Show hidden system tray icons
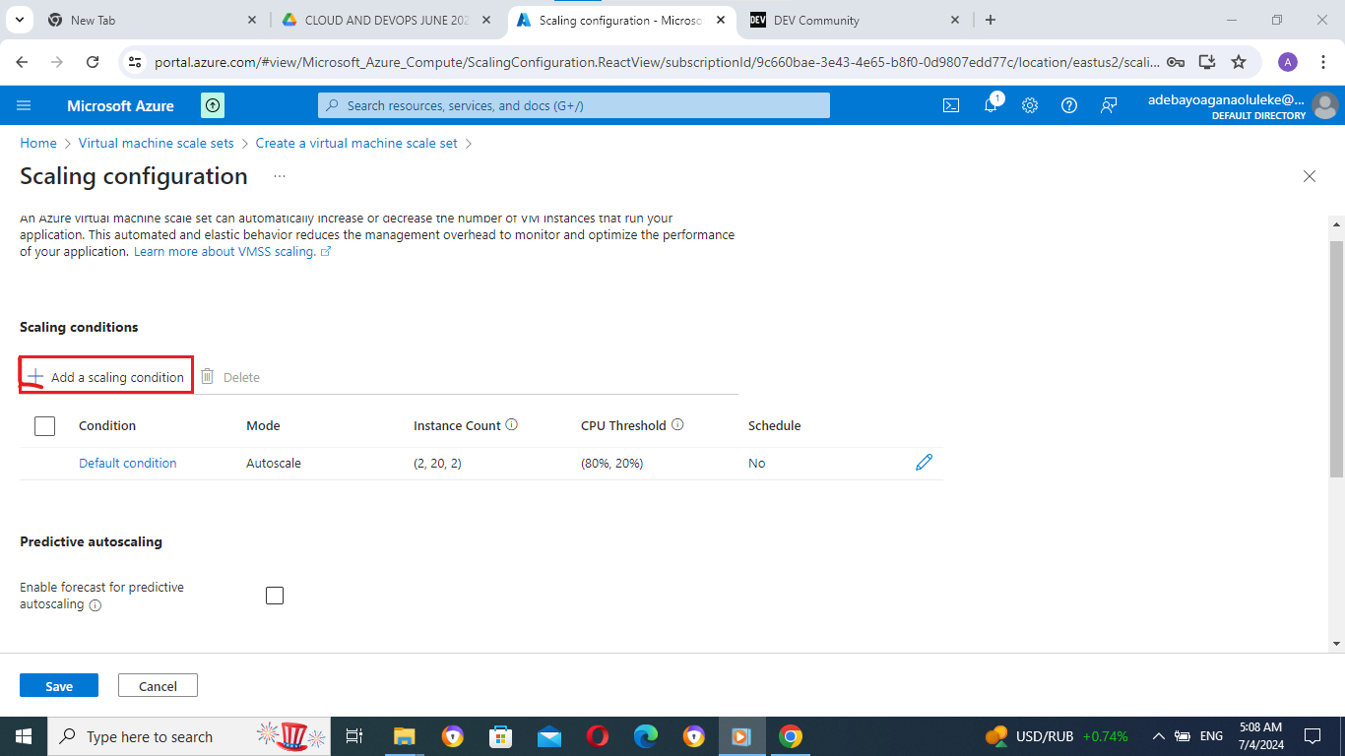This screenshot has width=1345, height=756. coord(1159,736)
